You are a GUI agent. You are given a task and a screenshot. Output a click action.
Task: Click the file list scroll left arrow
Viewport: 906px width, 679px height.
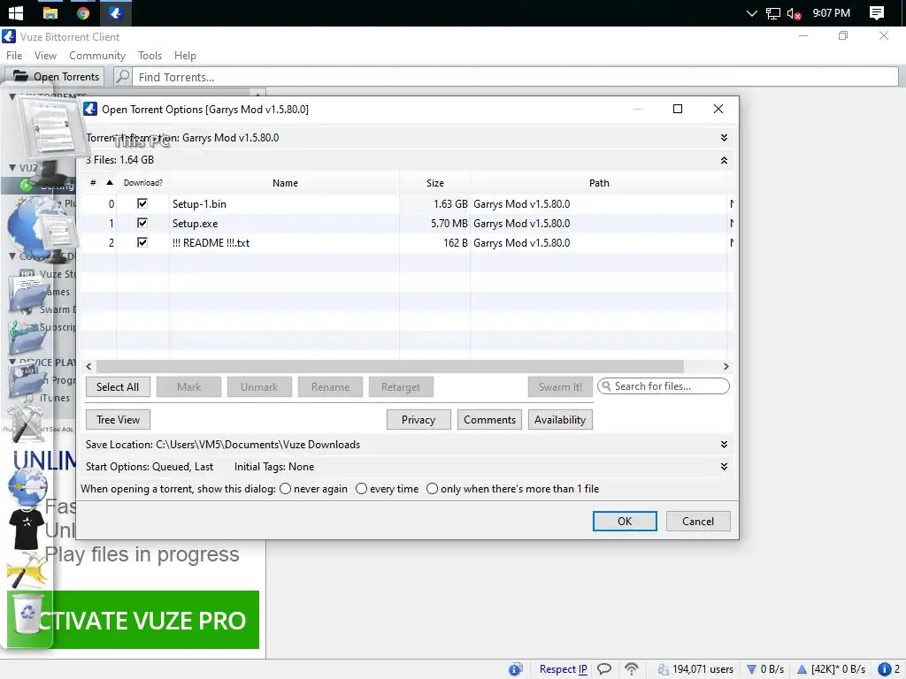coord(88,366)
